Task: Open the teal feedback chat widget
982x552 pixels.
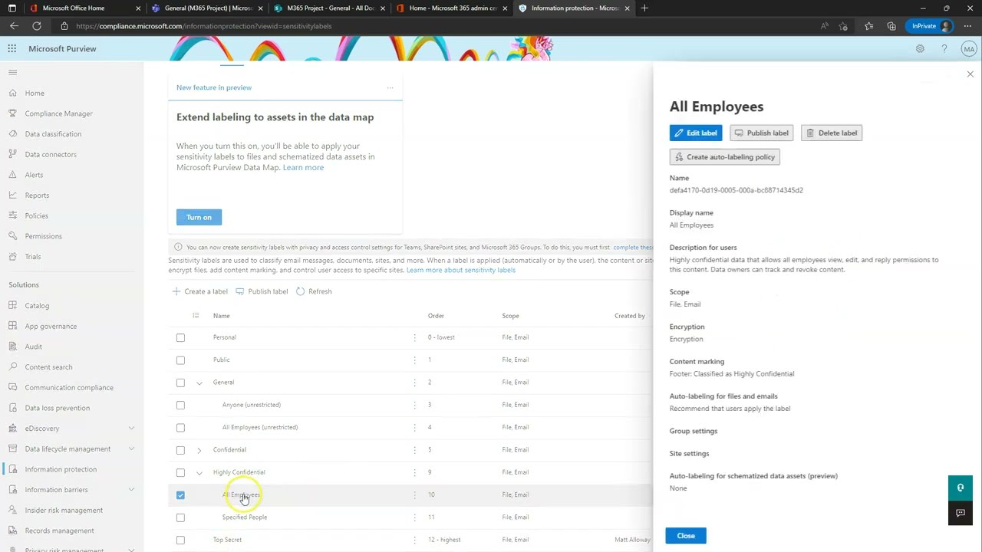Action: coord(961,488)
